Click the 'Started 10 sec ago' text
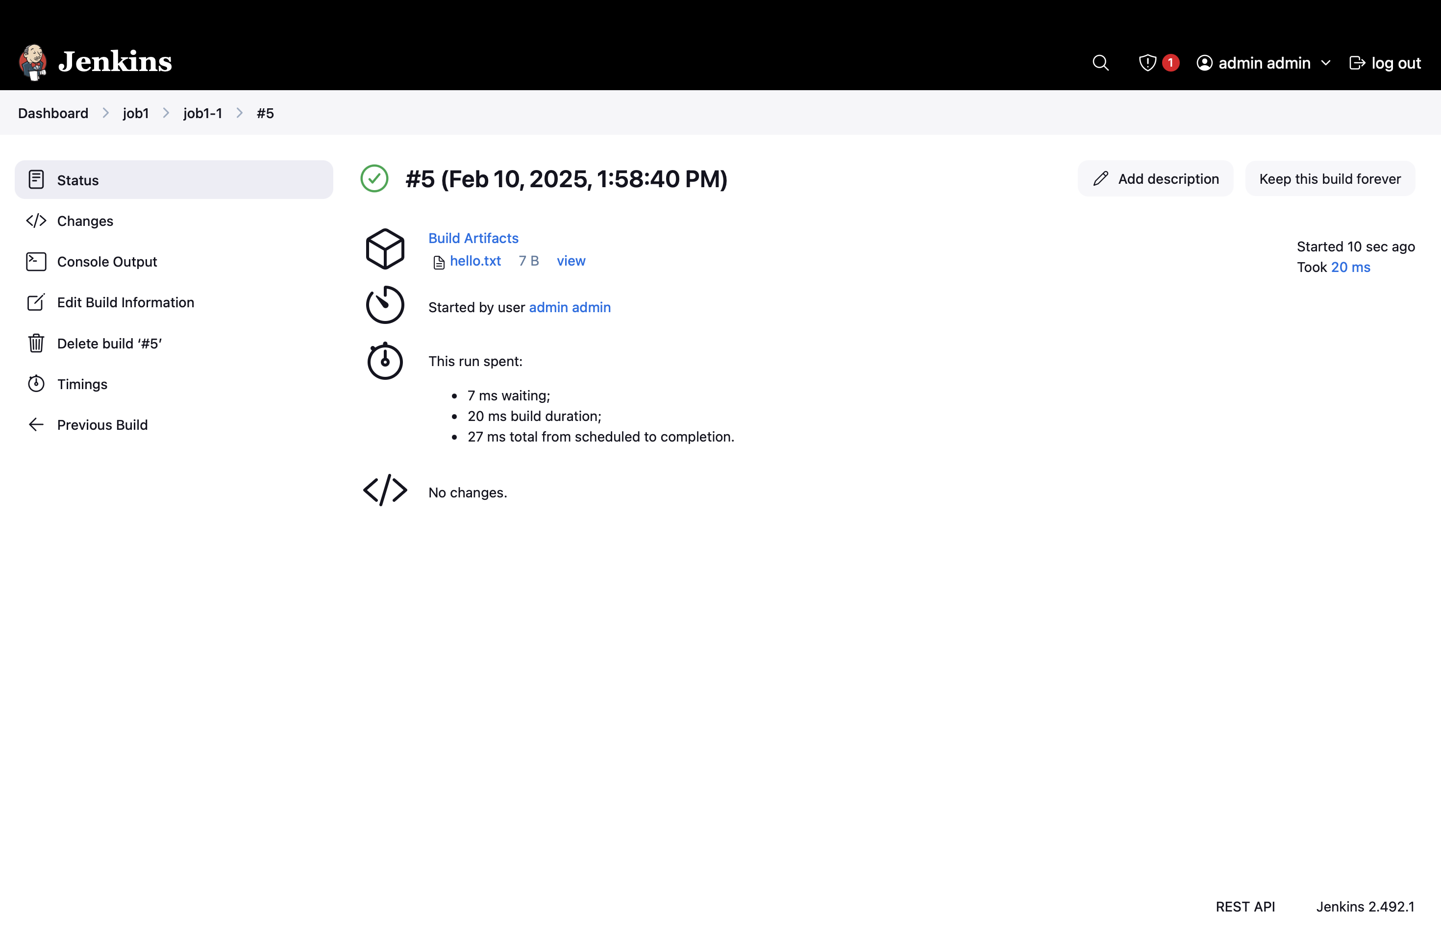Screen dimensions: 1441x937 pos(1356,247)
